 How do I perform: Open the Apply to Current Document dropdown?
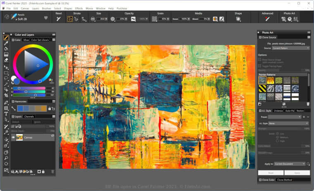point(289,164)
